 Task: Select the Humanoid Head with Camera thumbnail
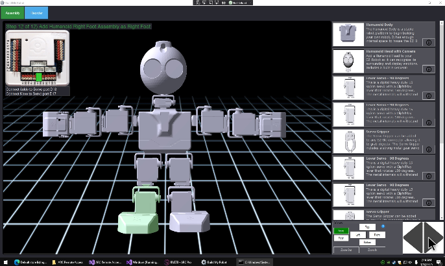tap(348, 61)
